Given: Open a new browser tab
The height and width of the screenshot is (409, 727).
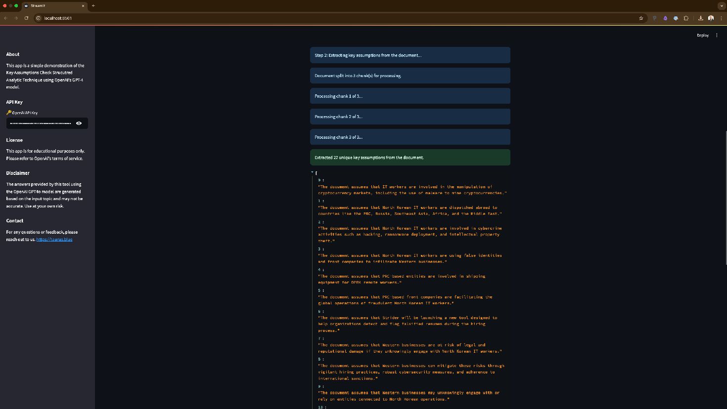Looking at the screenshot, I should [x=93, y=6].
